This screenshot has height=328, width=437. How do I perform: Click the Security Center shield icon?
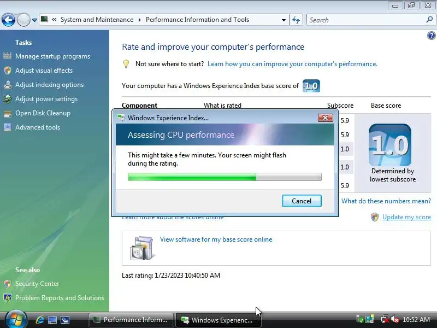coord(8,284)
